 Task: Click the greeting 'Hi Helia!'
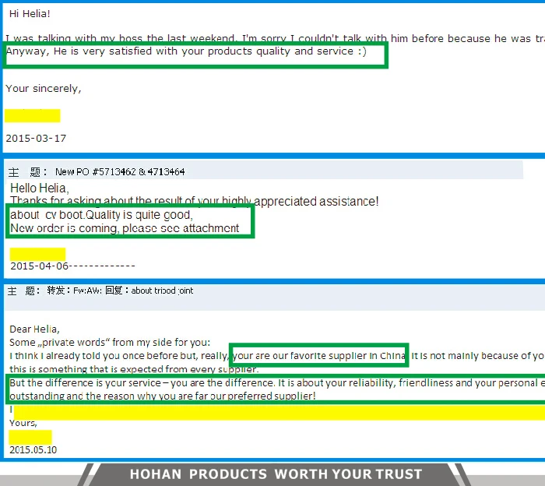tap(30, 14)
